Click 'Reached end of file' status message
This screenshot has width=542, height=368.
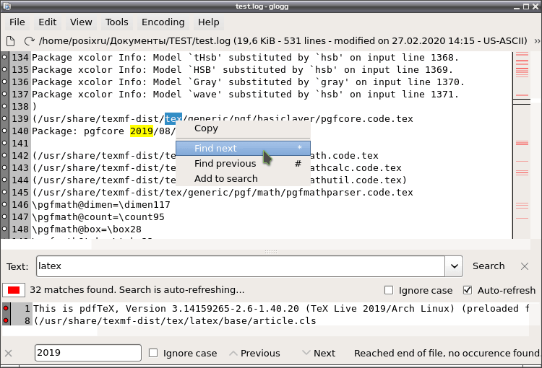tap(447, 353)
